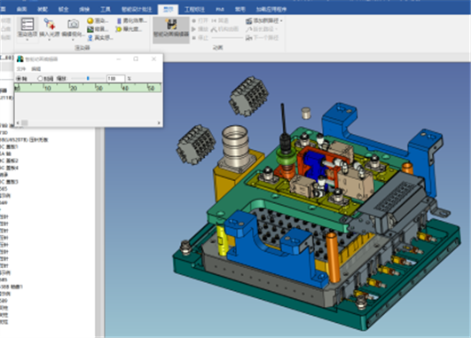Open the File menu in animation editor
Screen dimensions: 471x338
point(21,69)
